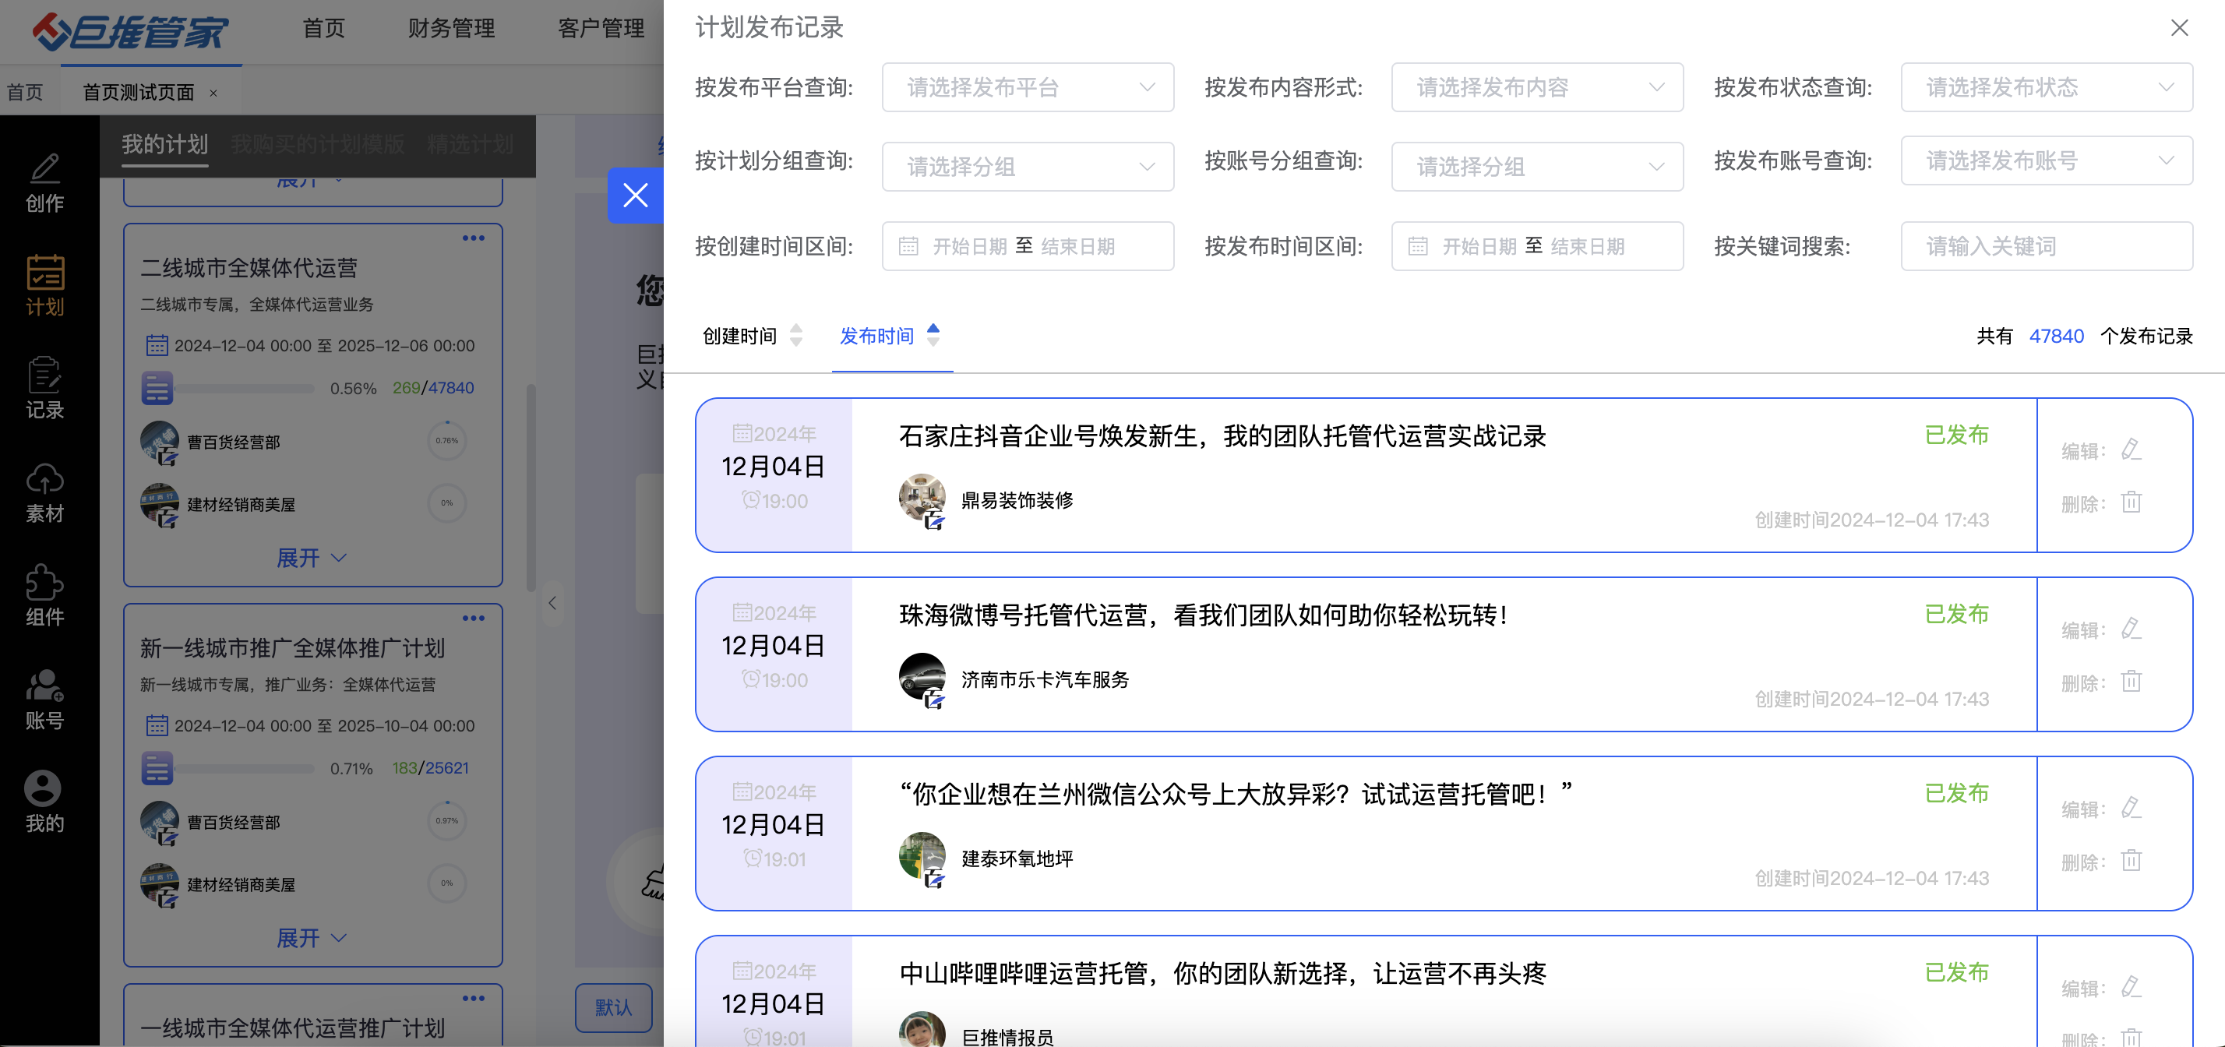Viewport: 2225px width, 1047px height.
Task: Click the 默认 button
Action: (613, 1007)
